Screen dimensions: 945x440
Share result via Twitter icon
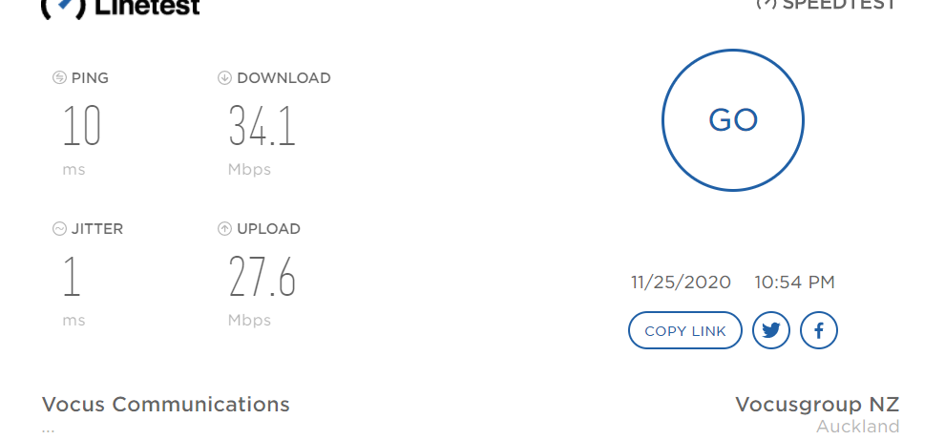click(x=771, y=330)
